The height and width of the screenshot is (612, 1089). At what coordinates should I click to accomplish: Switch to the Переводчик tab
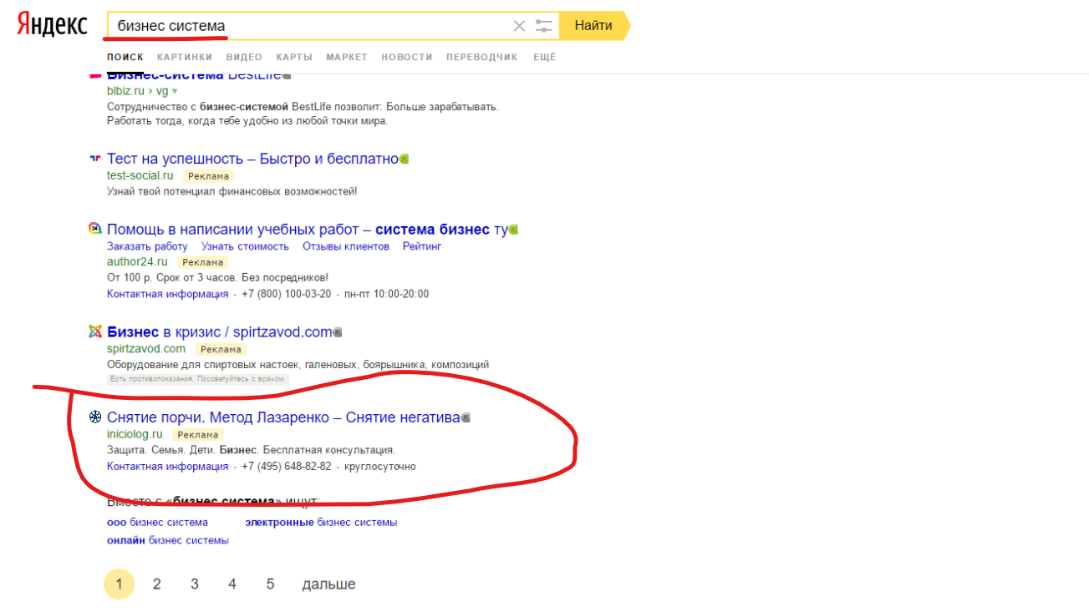click(x=482, y=57)
